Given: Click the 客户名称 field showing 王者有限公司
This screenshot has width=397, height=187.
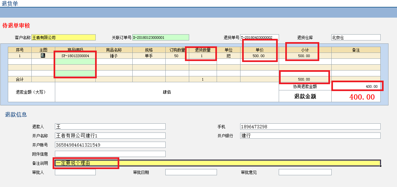Looking at the screenshot, I should coord(63,38).
